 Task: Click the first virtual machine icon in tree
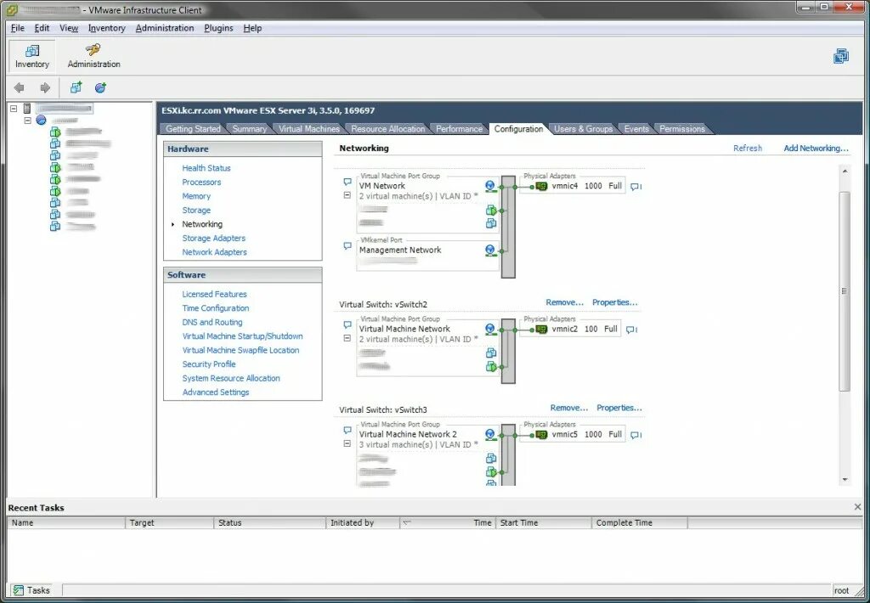click(x=55, y=132)
